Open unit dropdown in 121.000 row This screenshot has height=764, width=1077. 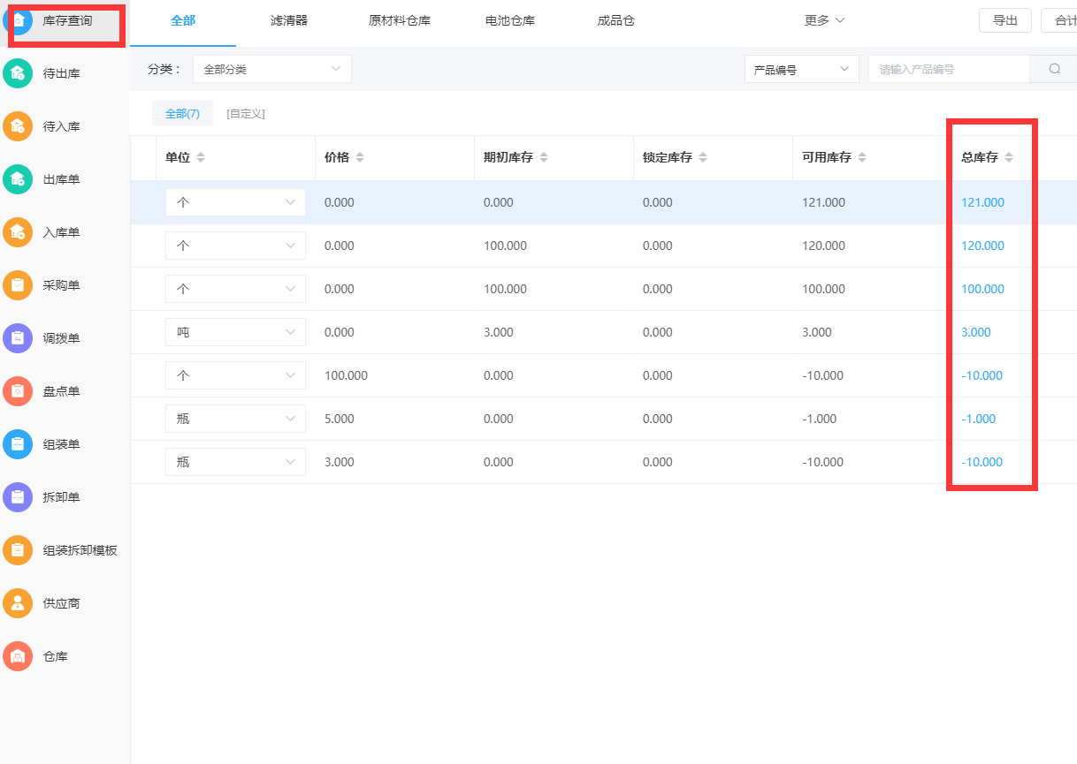click(235, 202)
